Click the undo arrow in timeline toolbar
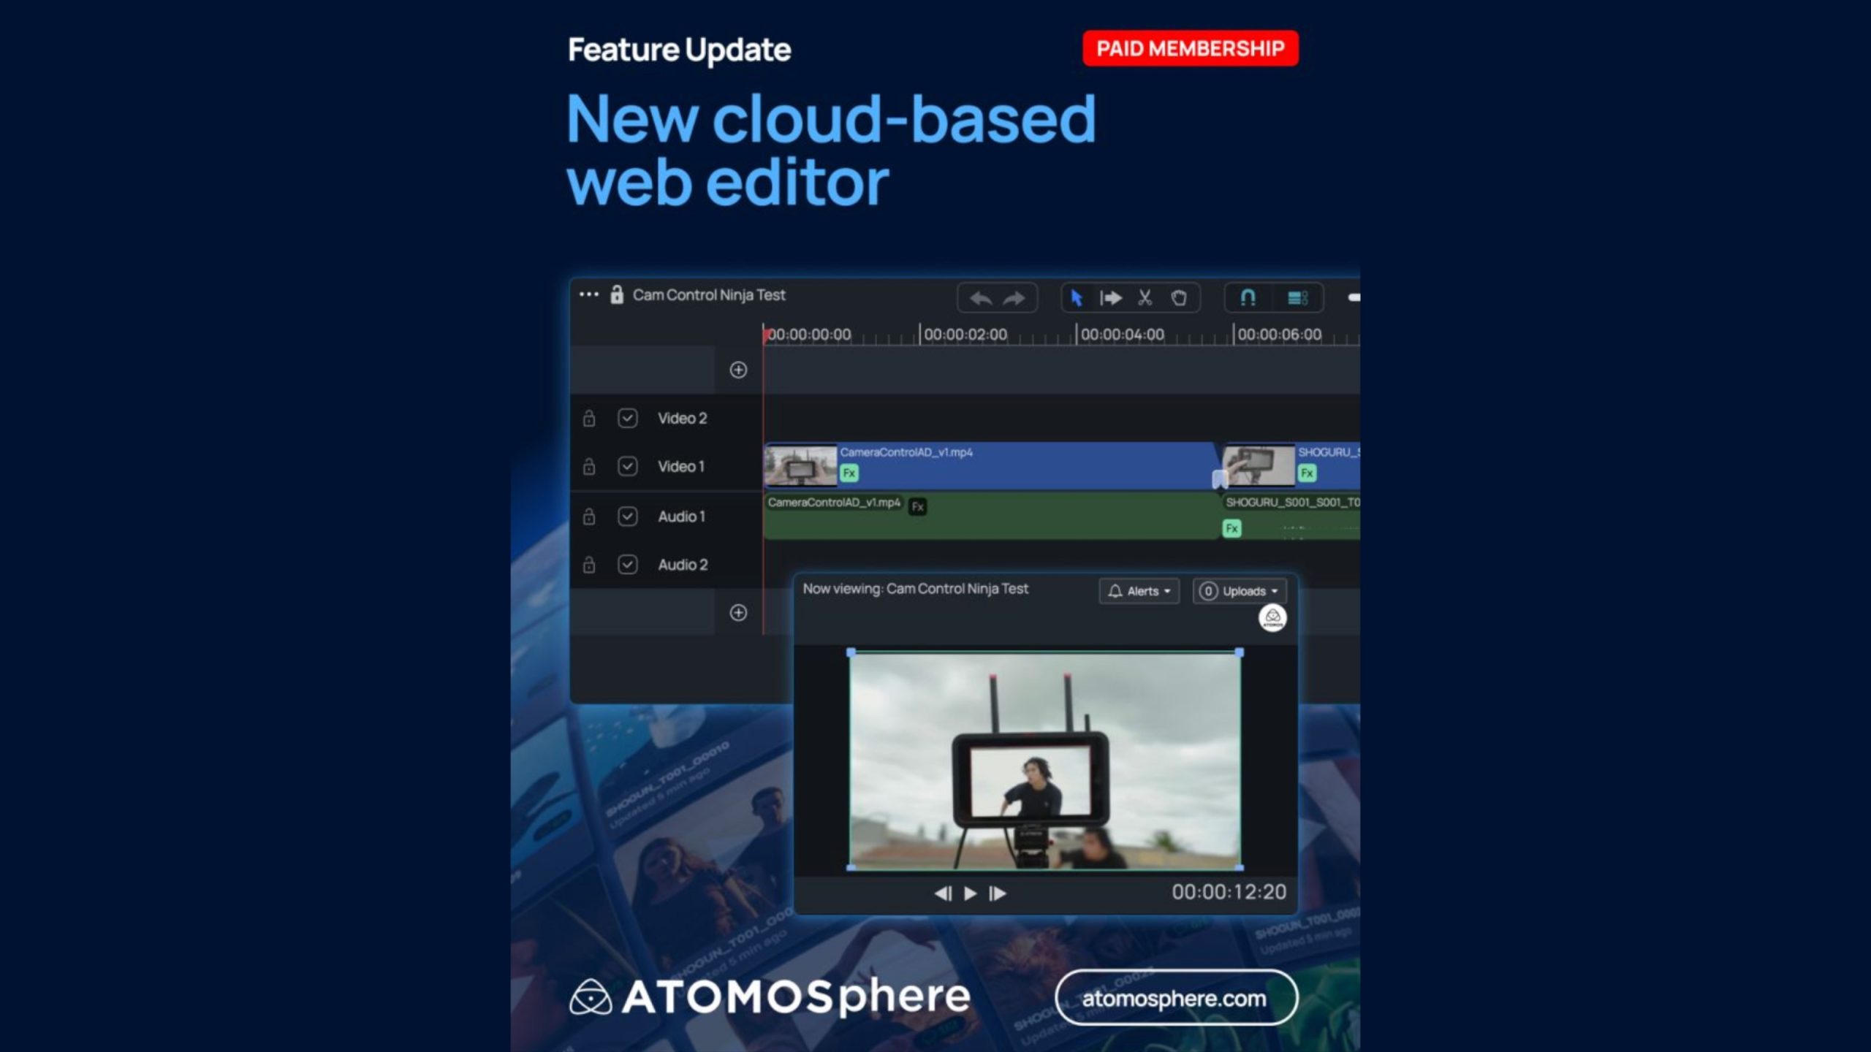1871x1052 pixels. 981,298
